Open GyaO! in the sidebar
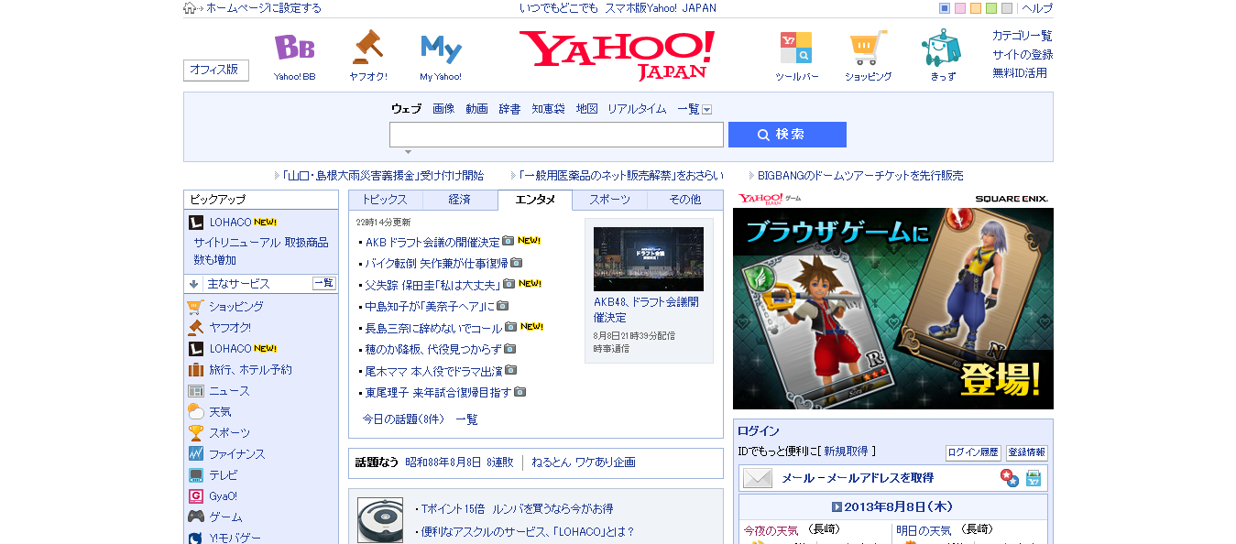Screen dimensions: 1236x544 point(223,496)
